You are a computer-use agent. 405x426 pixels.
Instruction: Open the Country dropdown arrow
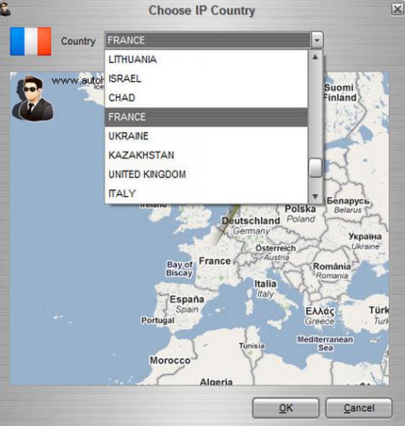tap(317, 40)
